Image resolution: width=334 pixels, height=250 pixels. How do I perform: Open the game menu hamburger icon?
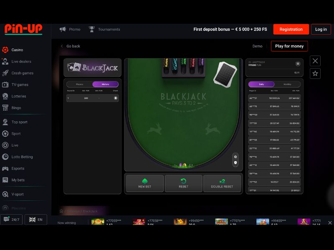coord(298,64)
